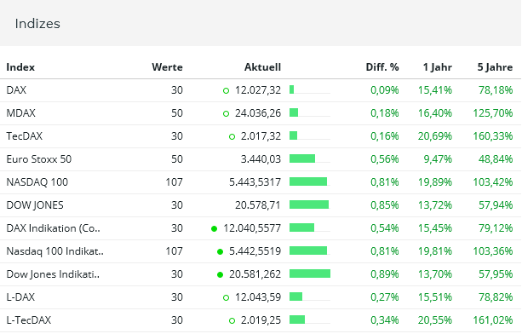Sort by the Diff. % column header
The height and width of the screenshot is (334, 522).
coord(382,67)
